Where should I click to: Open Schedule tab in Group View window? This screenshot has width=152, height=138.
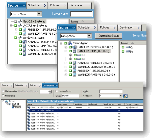pyautogui.click(x=87, y=28)
